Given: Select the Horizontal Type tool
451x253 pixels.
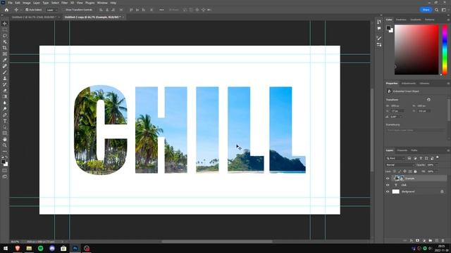Looking at the screenshot, I should coord(5,121).
